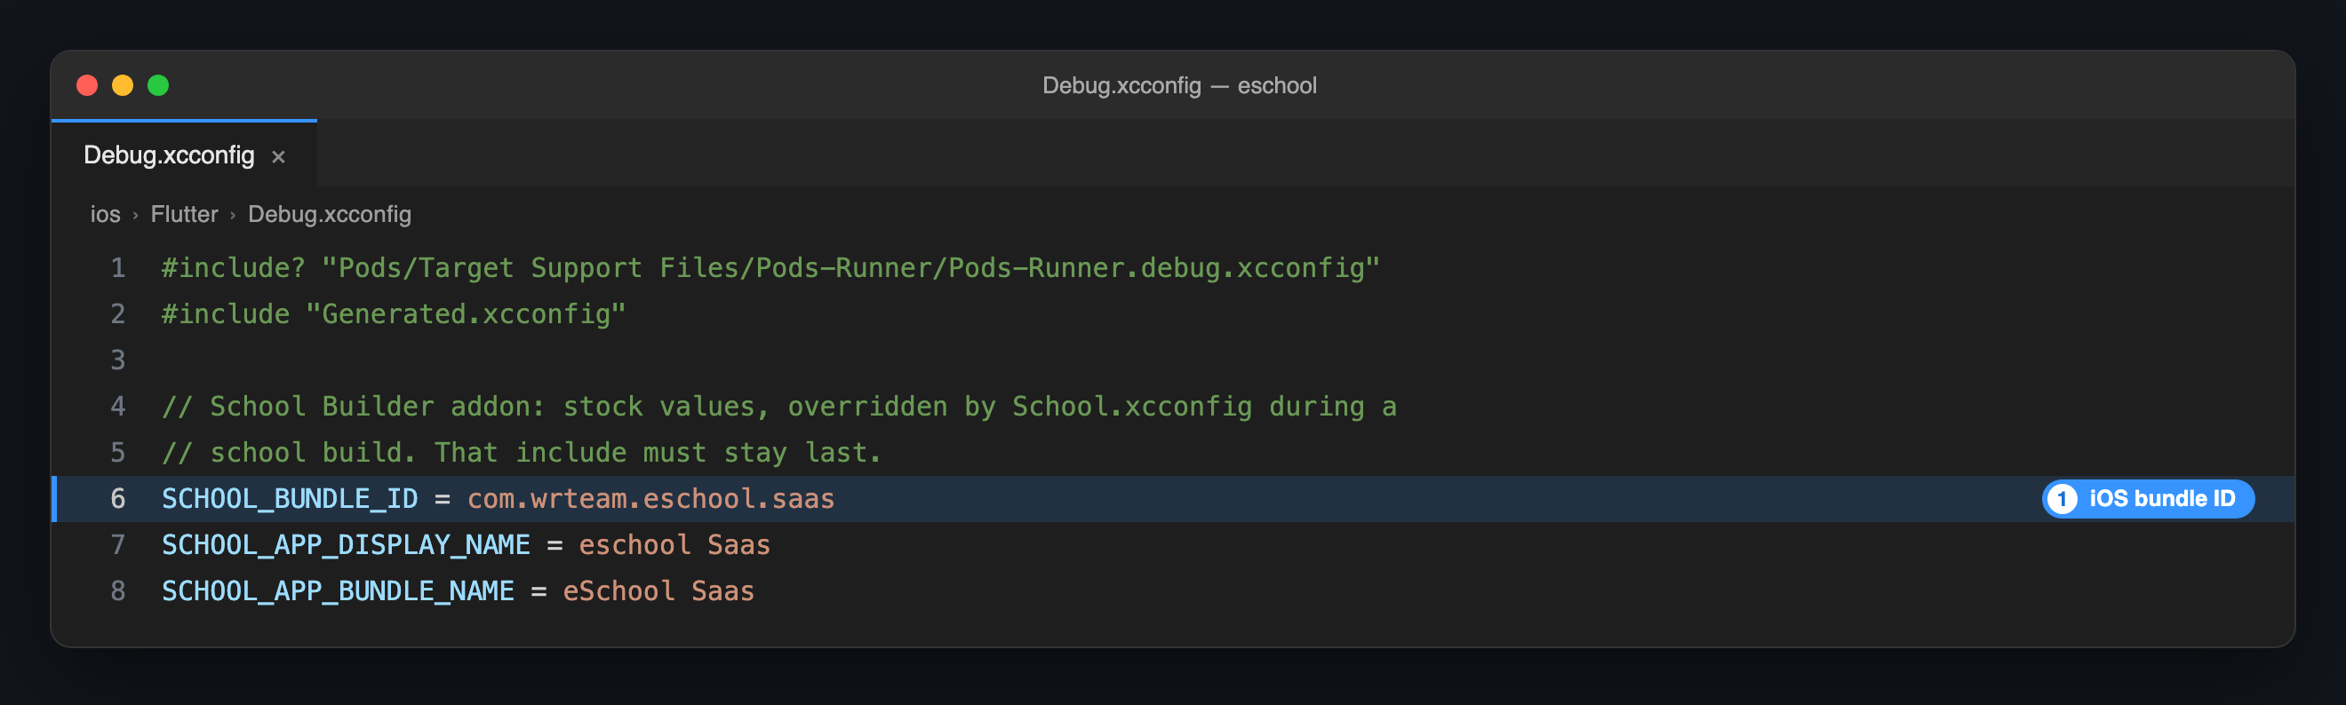Click the "School Builder addon" comment line

(779, 407)
